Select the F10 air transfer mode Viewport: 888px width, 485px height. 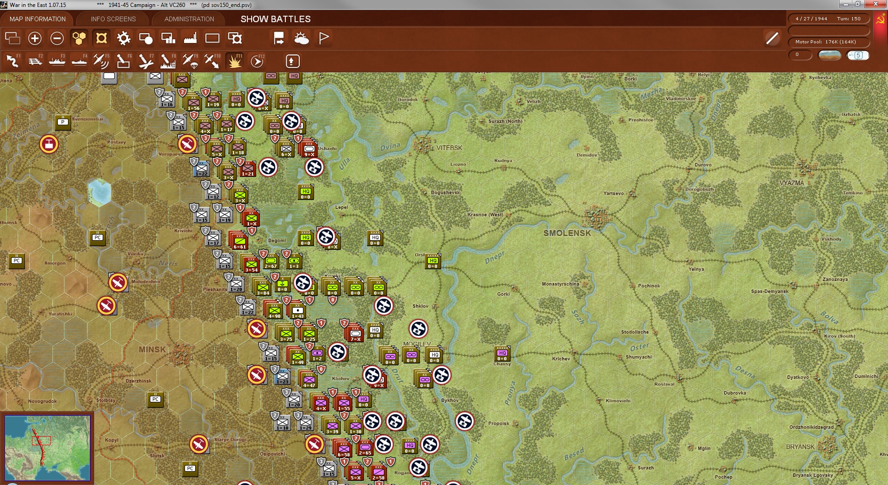[212, 61]
